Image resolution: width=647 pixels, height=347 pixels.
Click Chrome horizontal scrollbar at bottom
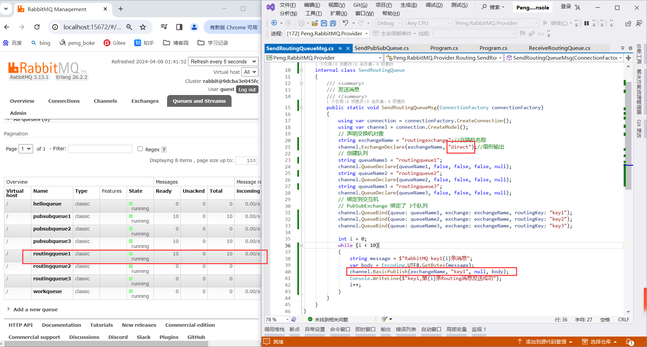pyautogui.click(x=106, y=344)
